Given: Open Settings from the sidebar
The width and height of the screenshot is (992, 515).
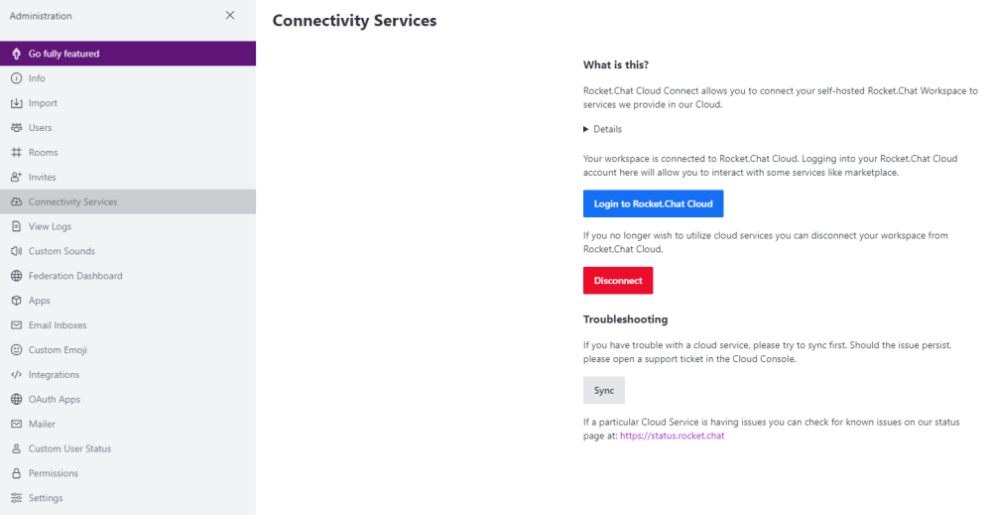Looking at the screenshot, I should coord(128,498).
